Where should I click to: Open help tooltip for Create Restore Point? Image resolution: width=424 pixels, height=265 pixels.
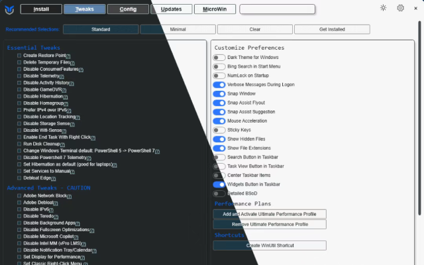[x=68, y=56]
